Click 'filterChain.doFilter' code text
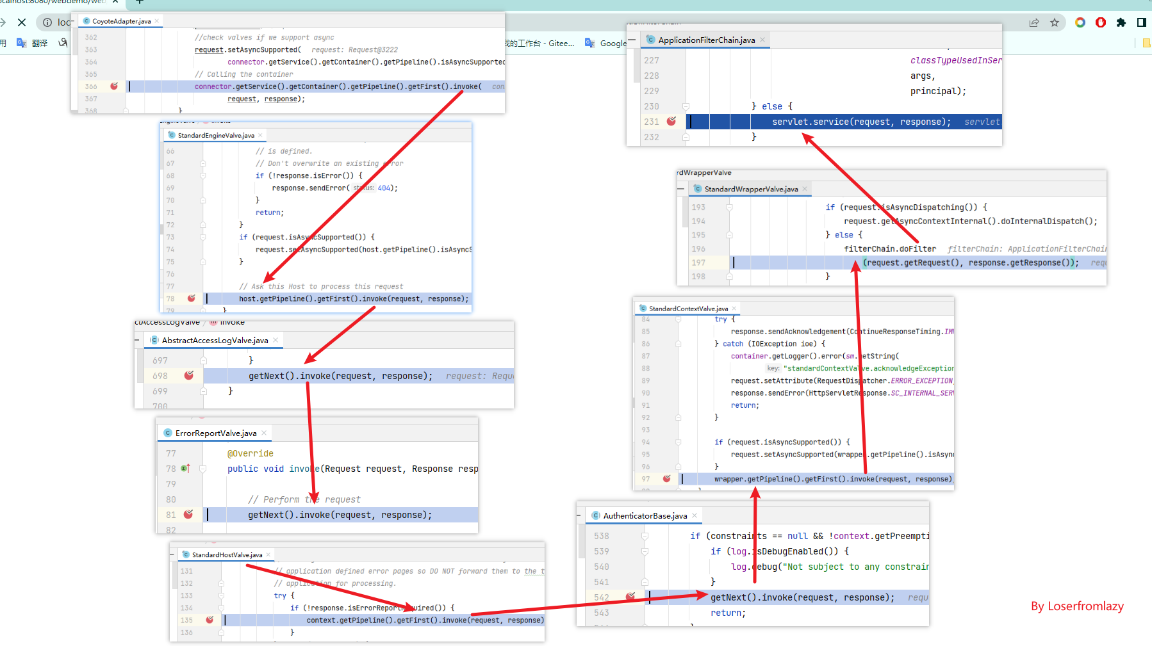 click(x=890, y=249)
